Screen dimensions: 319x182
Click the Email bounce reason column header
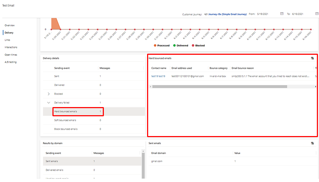click(x=243, y=68)
